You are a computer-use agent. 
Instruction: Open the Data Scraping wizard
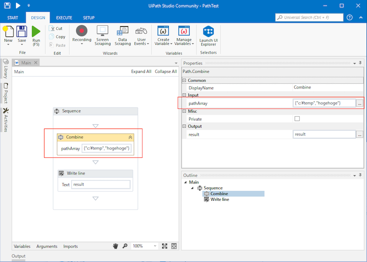pyautogui.click(x=123, y=35)
